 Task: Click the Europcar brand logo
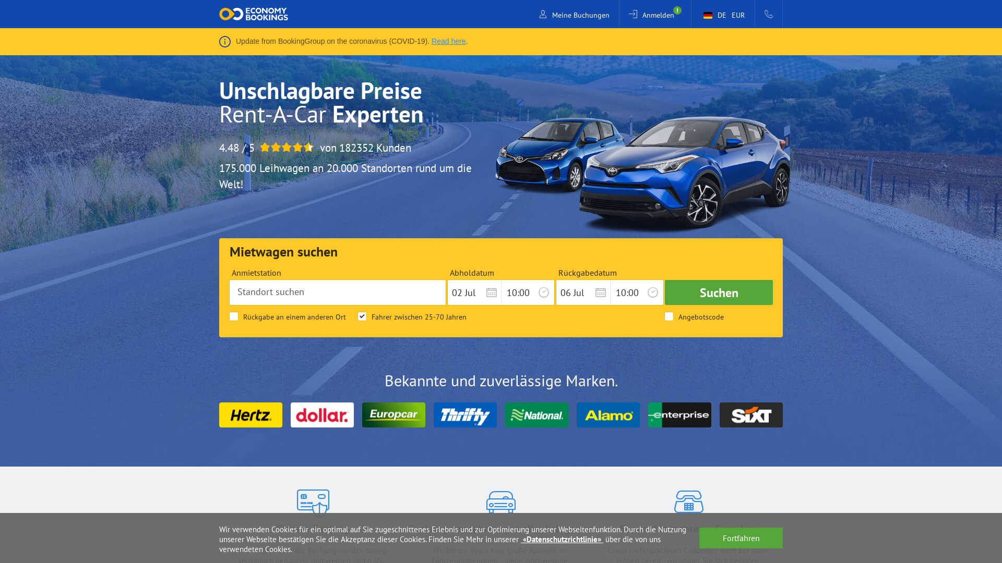393,415
